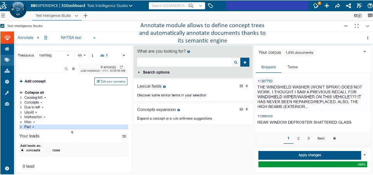Click the play experience icon beside chat

[358, 15]
